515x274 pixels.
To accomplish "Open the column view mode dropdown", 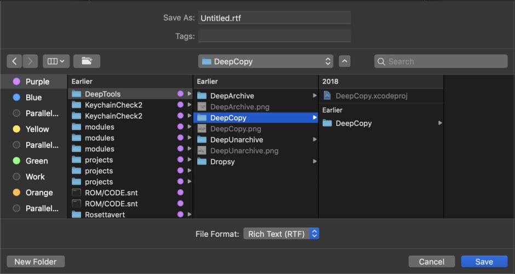I will [56, 61].
